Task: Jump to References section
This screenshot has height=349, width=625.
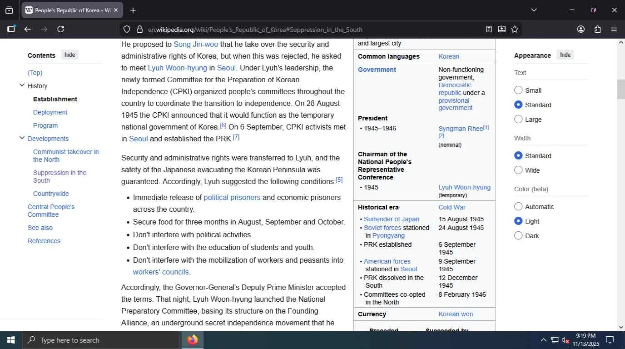Action: point(44,241)
